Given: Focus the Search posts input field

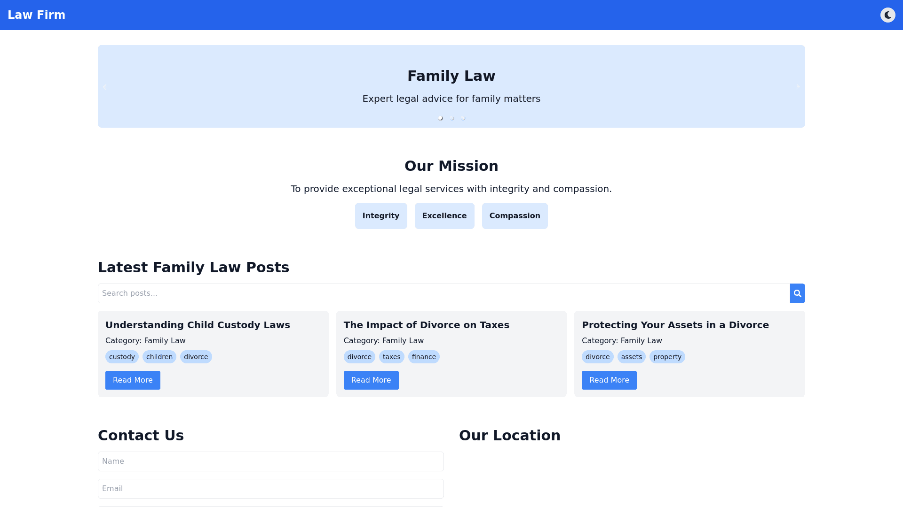Looking at the screenshot, I should tap(444, 293).
